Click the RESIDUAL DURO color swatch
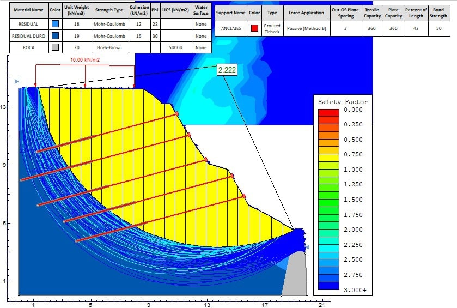 pyautogui.click(x=54, y=36)
